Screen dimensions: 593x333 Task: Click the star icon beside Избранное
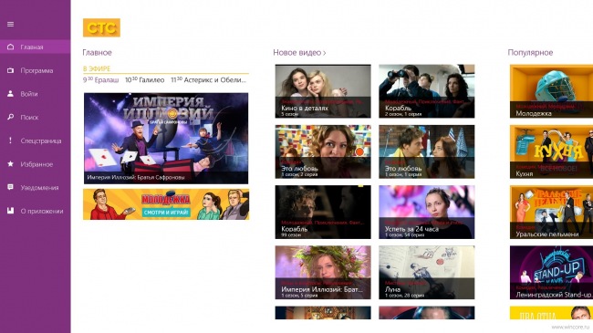[10, 164]
